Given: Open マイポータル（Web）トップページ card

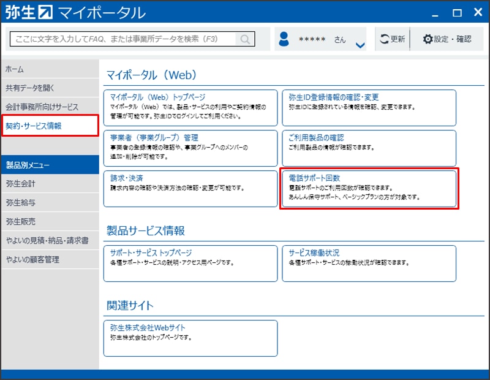Looking at the screenshot, I should (x=190, y=108).
